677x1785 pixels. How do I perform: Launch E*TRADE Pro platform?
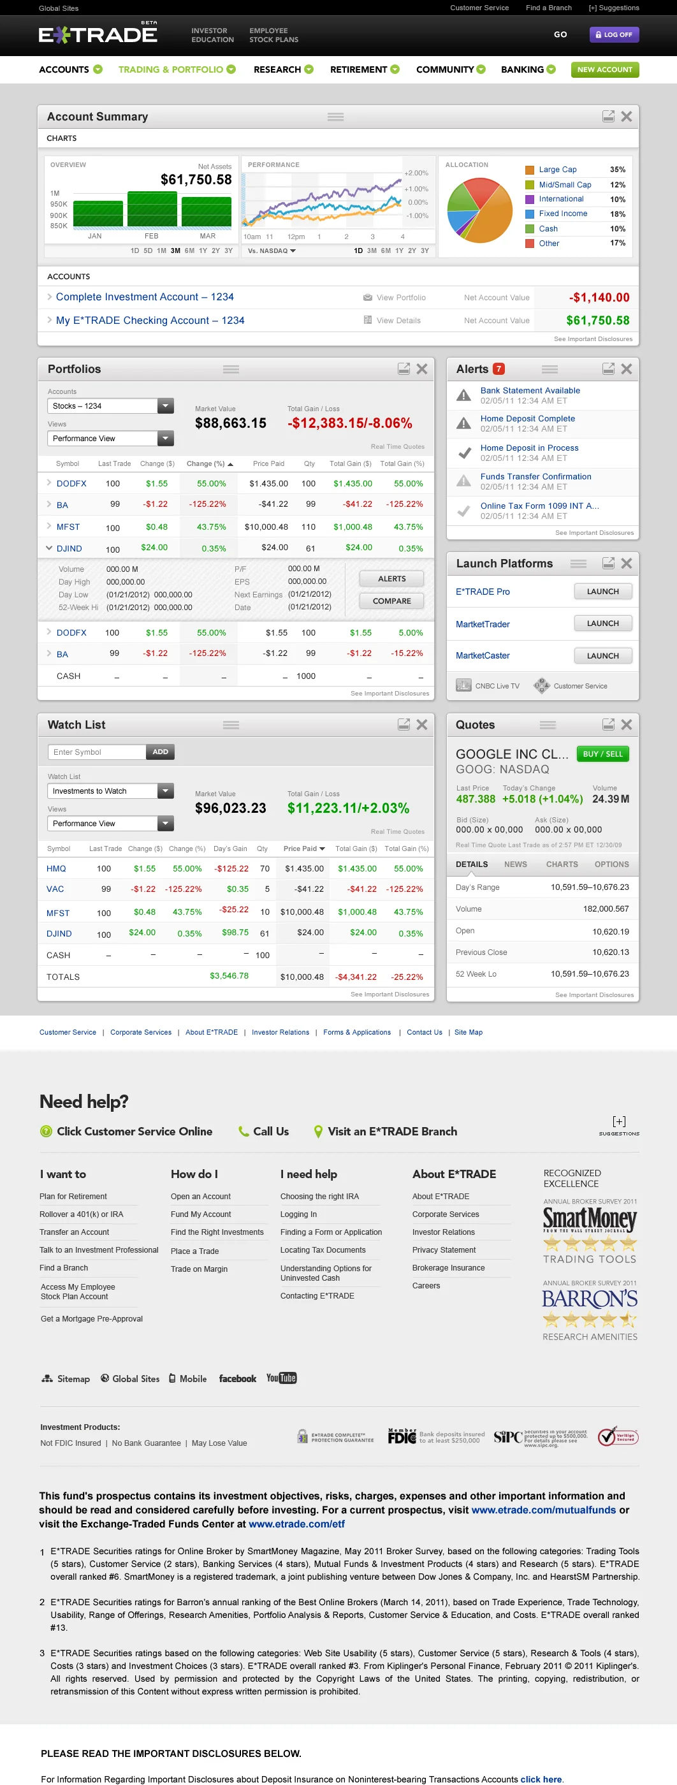click(603, 592)
